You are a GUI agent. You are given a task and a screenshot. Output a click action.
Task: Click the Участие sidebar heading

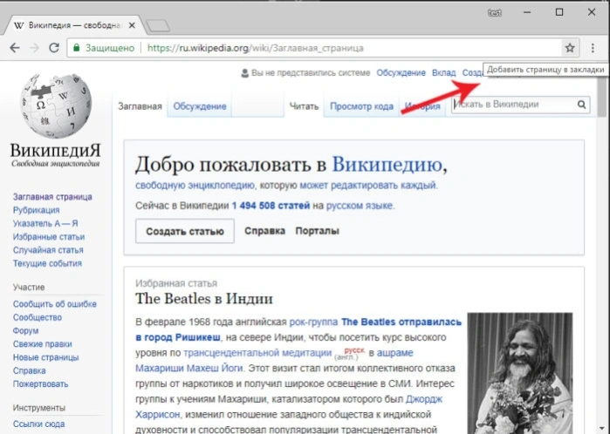29,287
